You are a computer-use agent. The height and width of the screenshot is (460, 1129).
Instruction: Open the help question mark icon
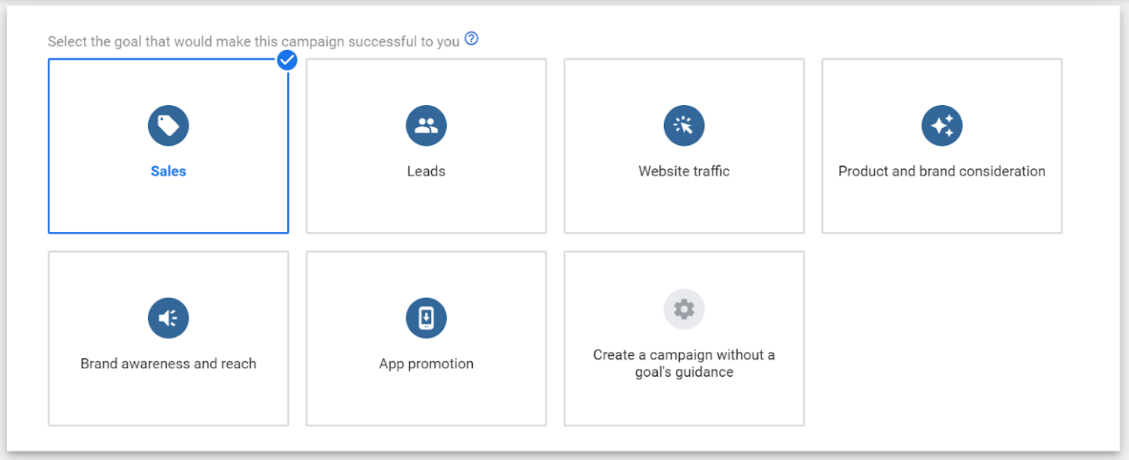(x=471, y=38)
